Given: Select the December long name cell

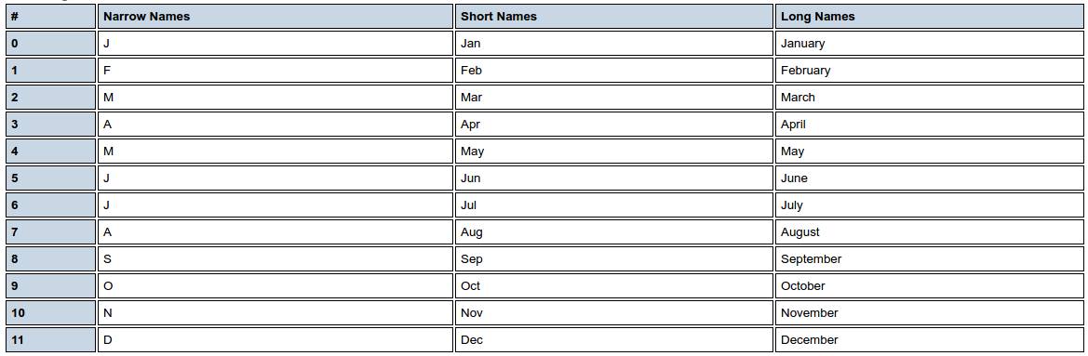Looking at the screenshot, I should point(929,340).
